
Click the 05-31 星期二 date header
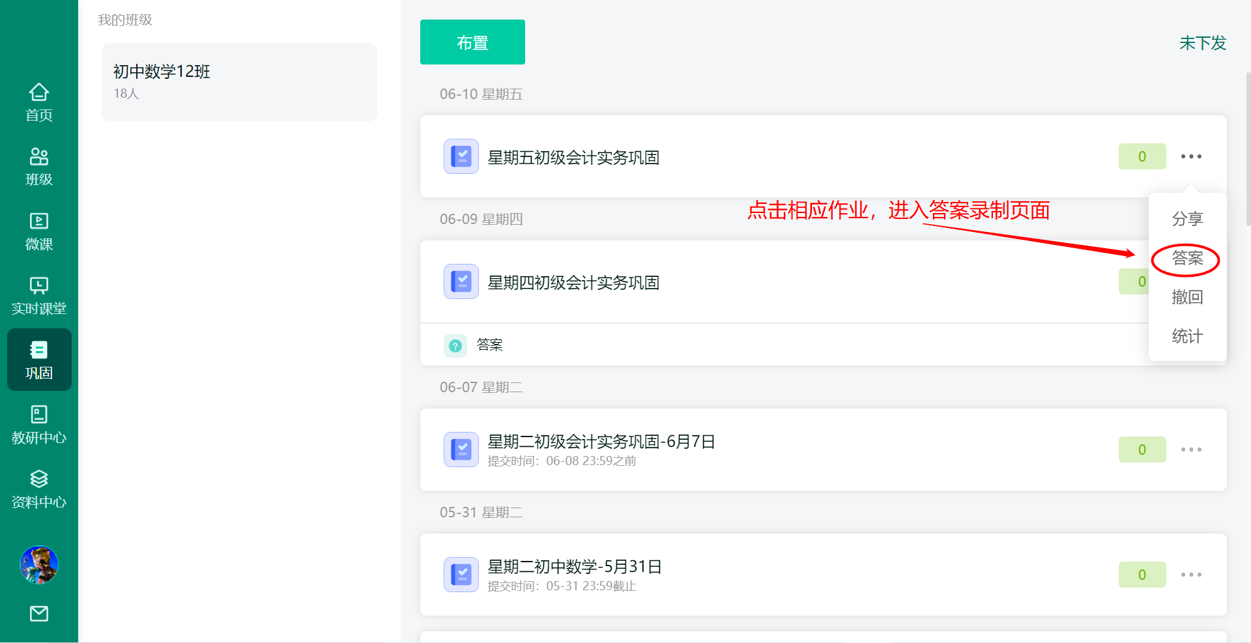pyautogui.click(x=481, y=513)
